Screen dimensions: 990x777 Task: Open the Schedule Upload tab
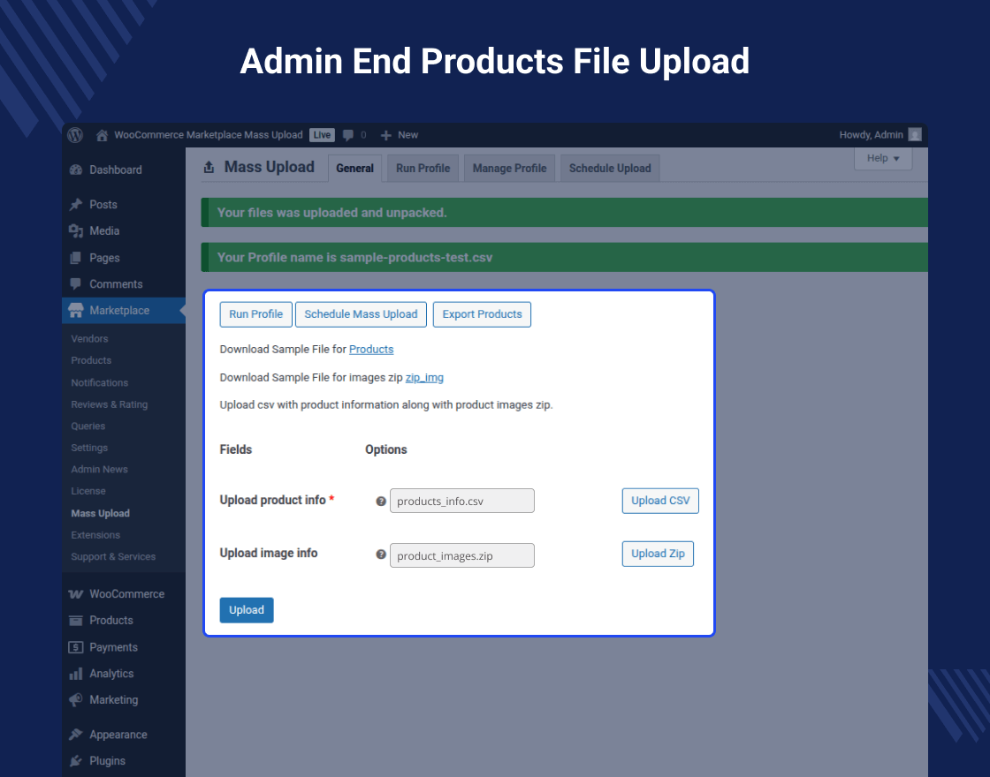[x=610, y=169]
